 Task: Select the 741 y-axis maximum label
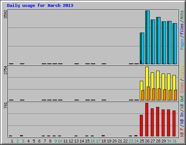pos(5,105)
